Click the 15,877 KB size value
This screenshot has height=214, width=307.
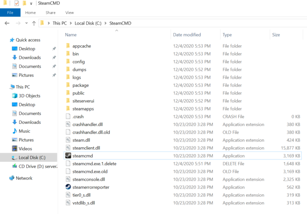coord(290,148)
